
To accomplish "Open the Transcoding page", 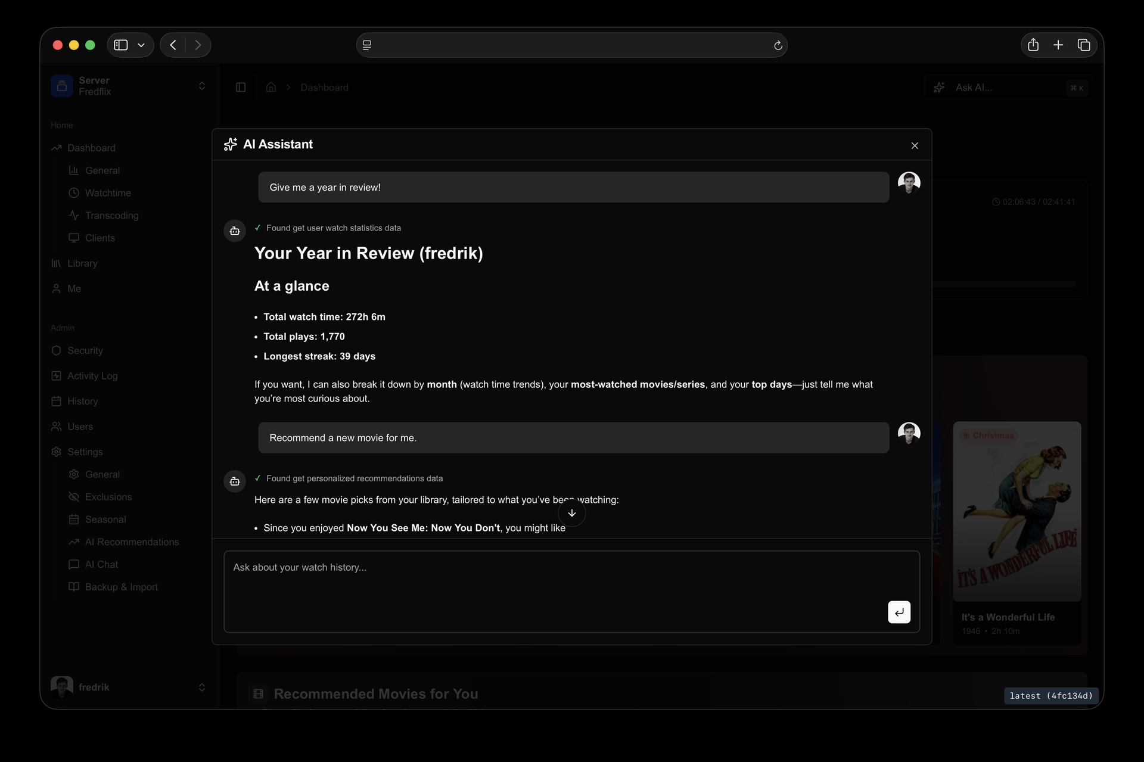I will click(x=111, y=216).
